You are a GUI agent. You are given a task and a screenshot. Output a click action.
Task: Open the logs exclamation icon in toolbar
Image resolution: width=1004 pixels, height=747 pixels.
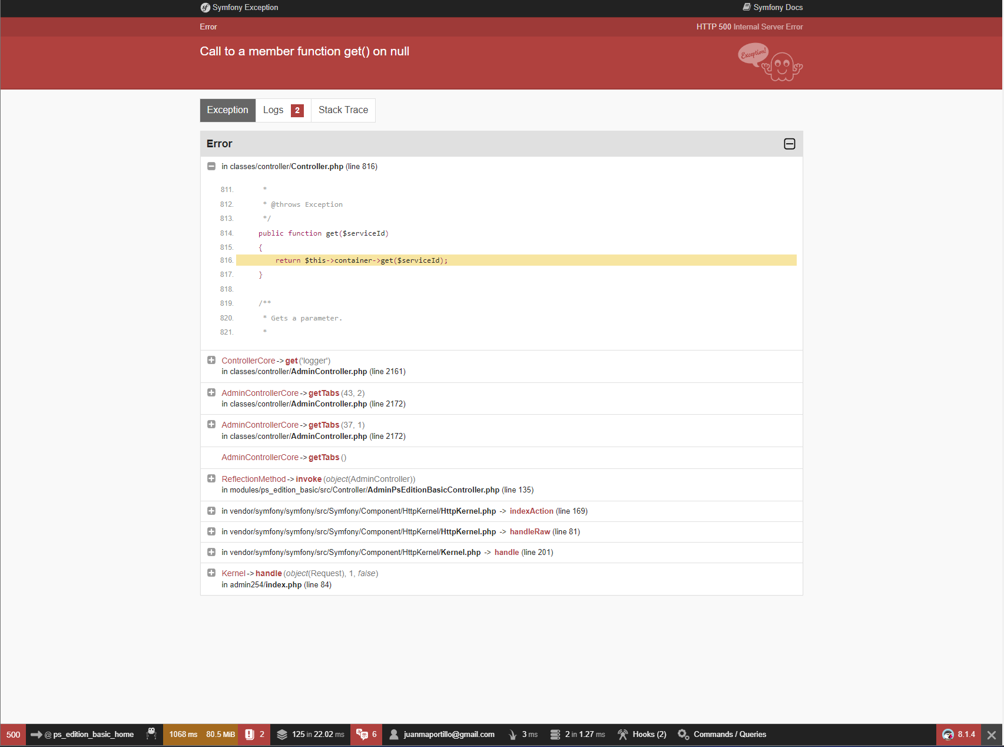[x=250, y=735]
